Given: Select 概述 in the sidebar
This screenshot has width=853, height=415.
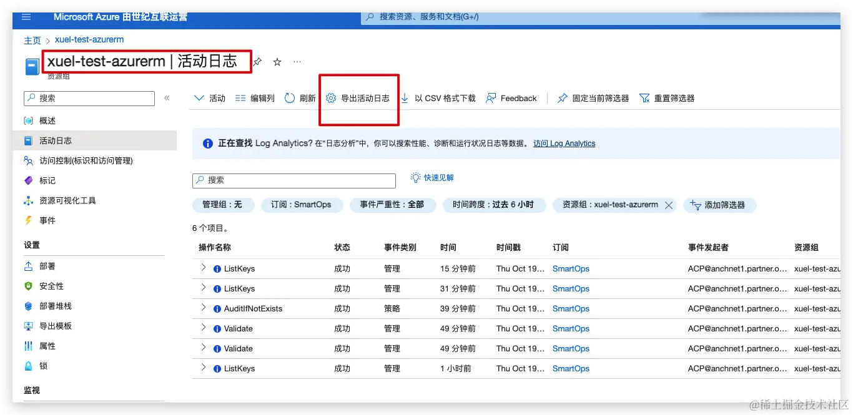Looking at the screenshot, I should [x=47, y=120].
